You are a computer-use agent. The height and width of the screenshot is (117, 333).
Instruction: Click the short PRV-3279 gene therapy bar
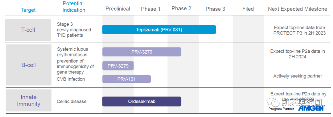coord(118,66)
